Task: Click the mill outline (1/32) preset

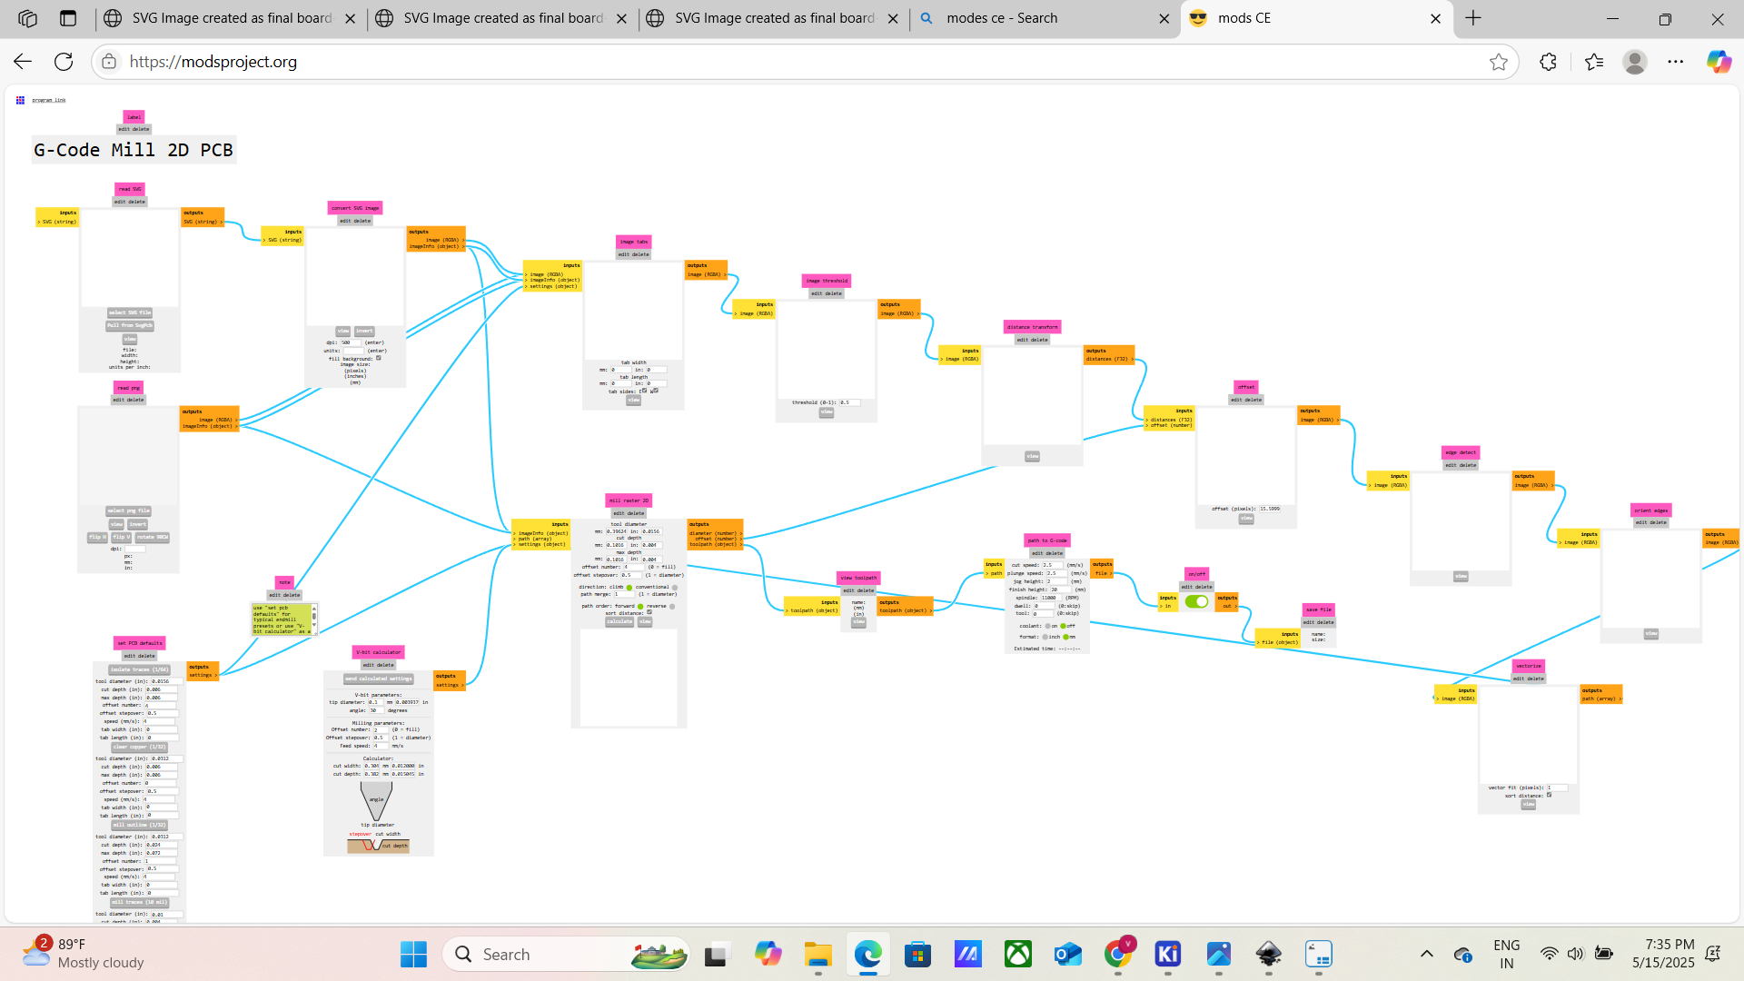Action: [x=139, y=825]
